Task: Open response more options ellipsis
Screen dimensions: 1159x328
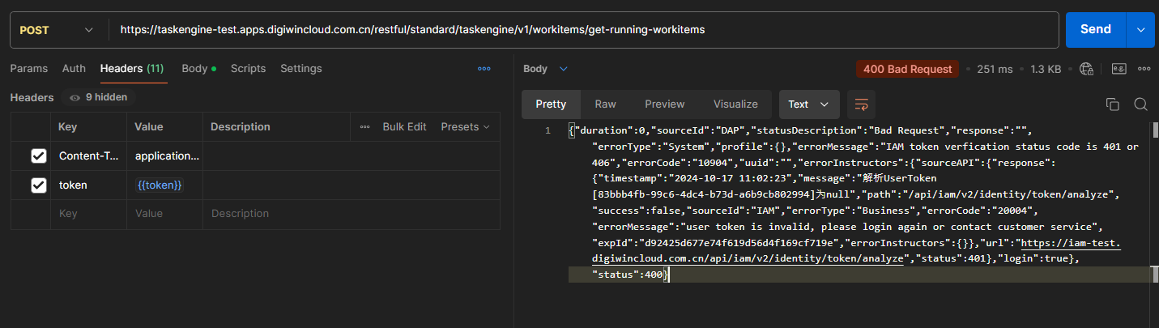Action: 1144,69
